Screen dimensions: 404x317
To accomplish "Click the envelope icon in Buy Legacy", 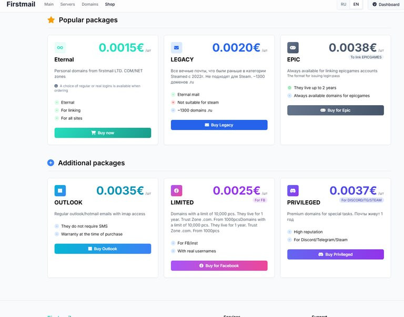I will coord(207,125).
